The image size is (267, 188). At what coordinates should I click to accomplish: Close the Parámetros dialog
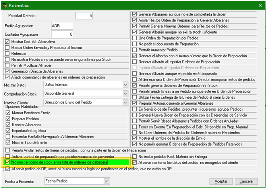[260, 6]
